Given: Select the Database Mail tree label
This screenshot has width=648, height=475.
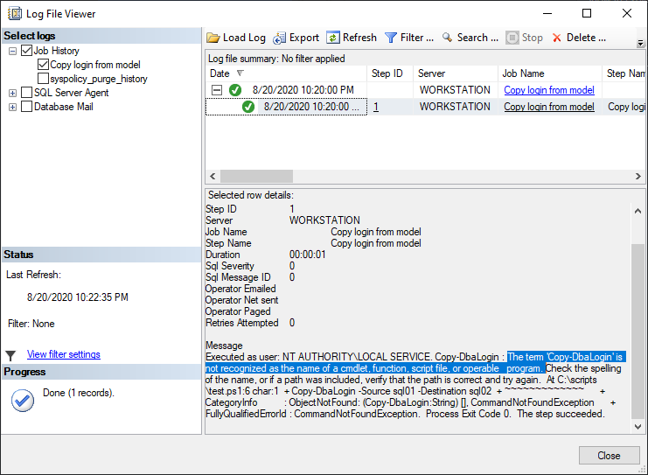Looking at the screenshot, I should [63, 107].
